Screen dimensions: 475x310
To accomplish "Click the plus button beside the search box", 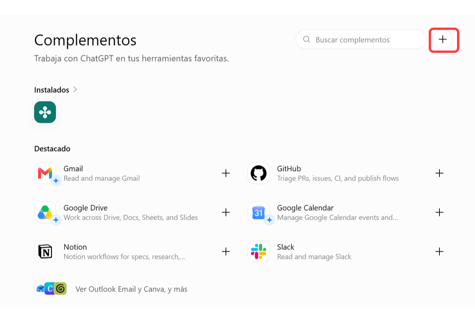I will (x=442, y=39).
